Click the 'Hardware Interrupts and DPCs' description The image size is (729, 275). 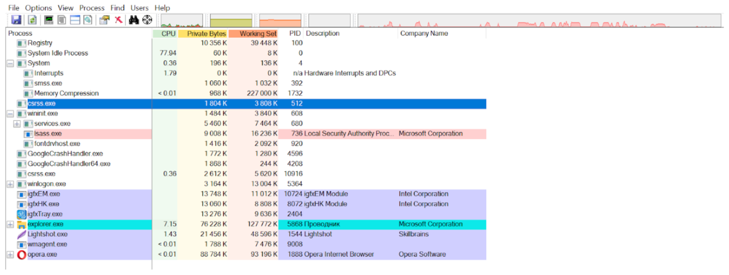pyautogui.click(x=351, y=73)
